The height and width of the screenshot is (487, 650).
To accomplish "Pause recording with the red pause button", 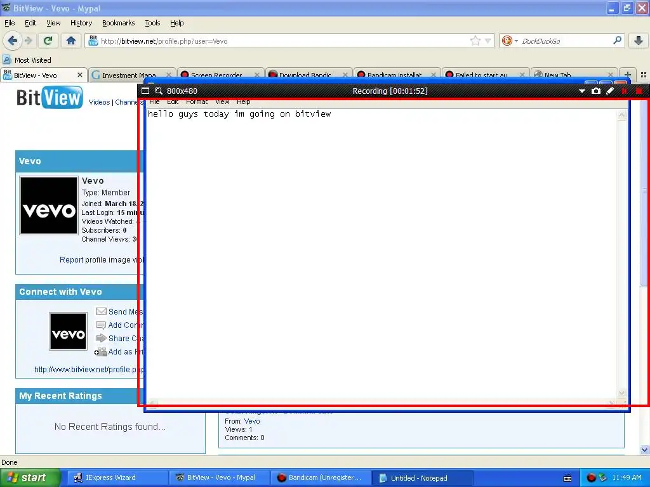I will coord(625,91).
